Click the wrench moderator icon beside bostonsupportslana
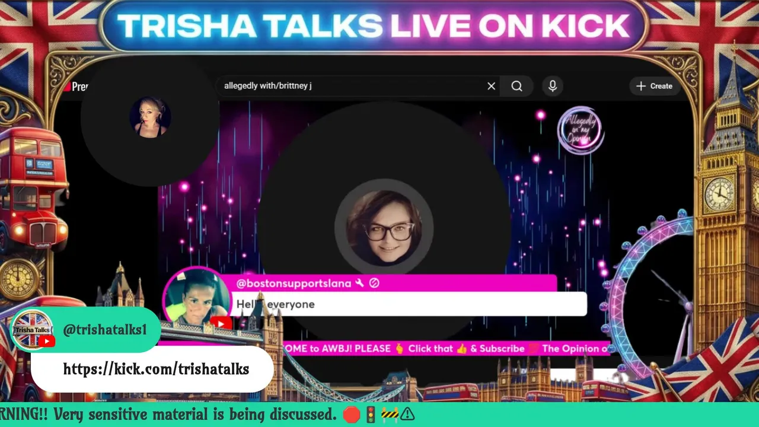759x427 pixels. click(x=359, y=283)
